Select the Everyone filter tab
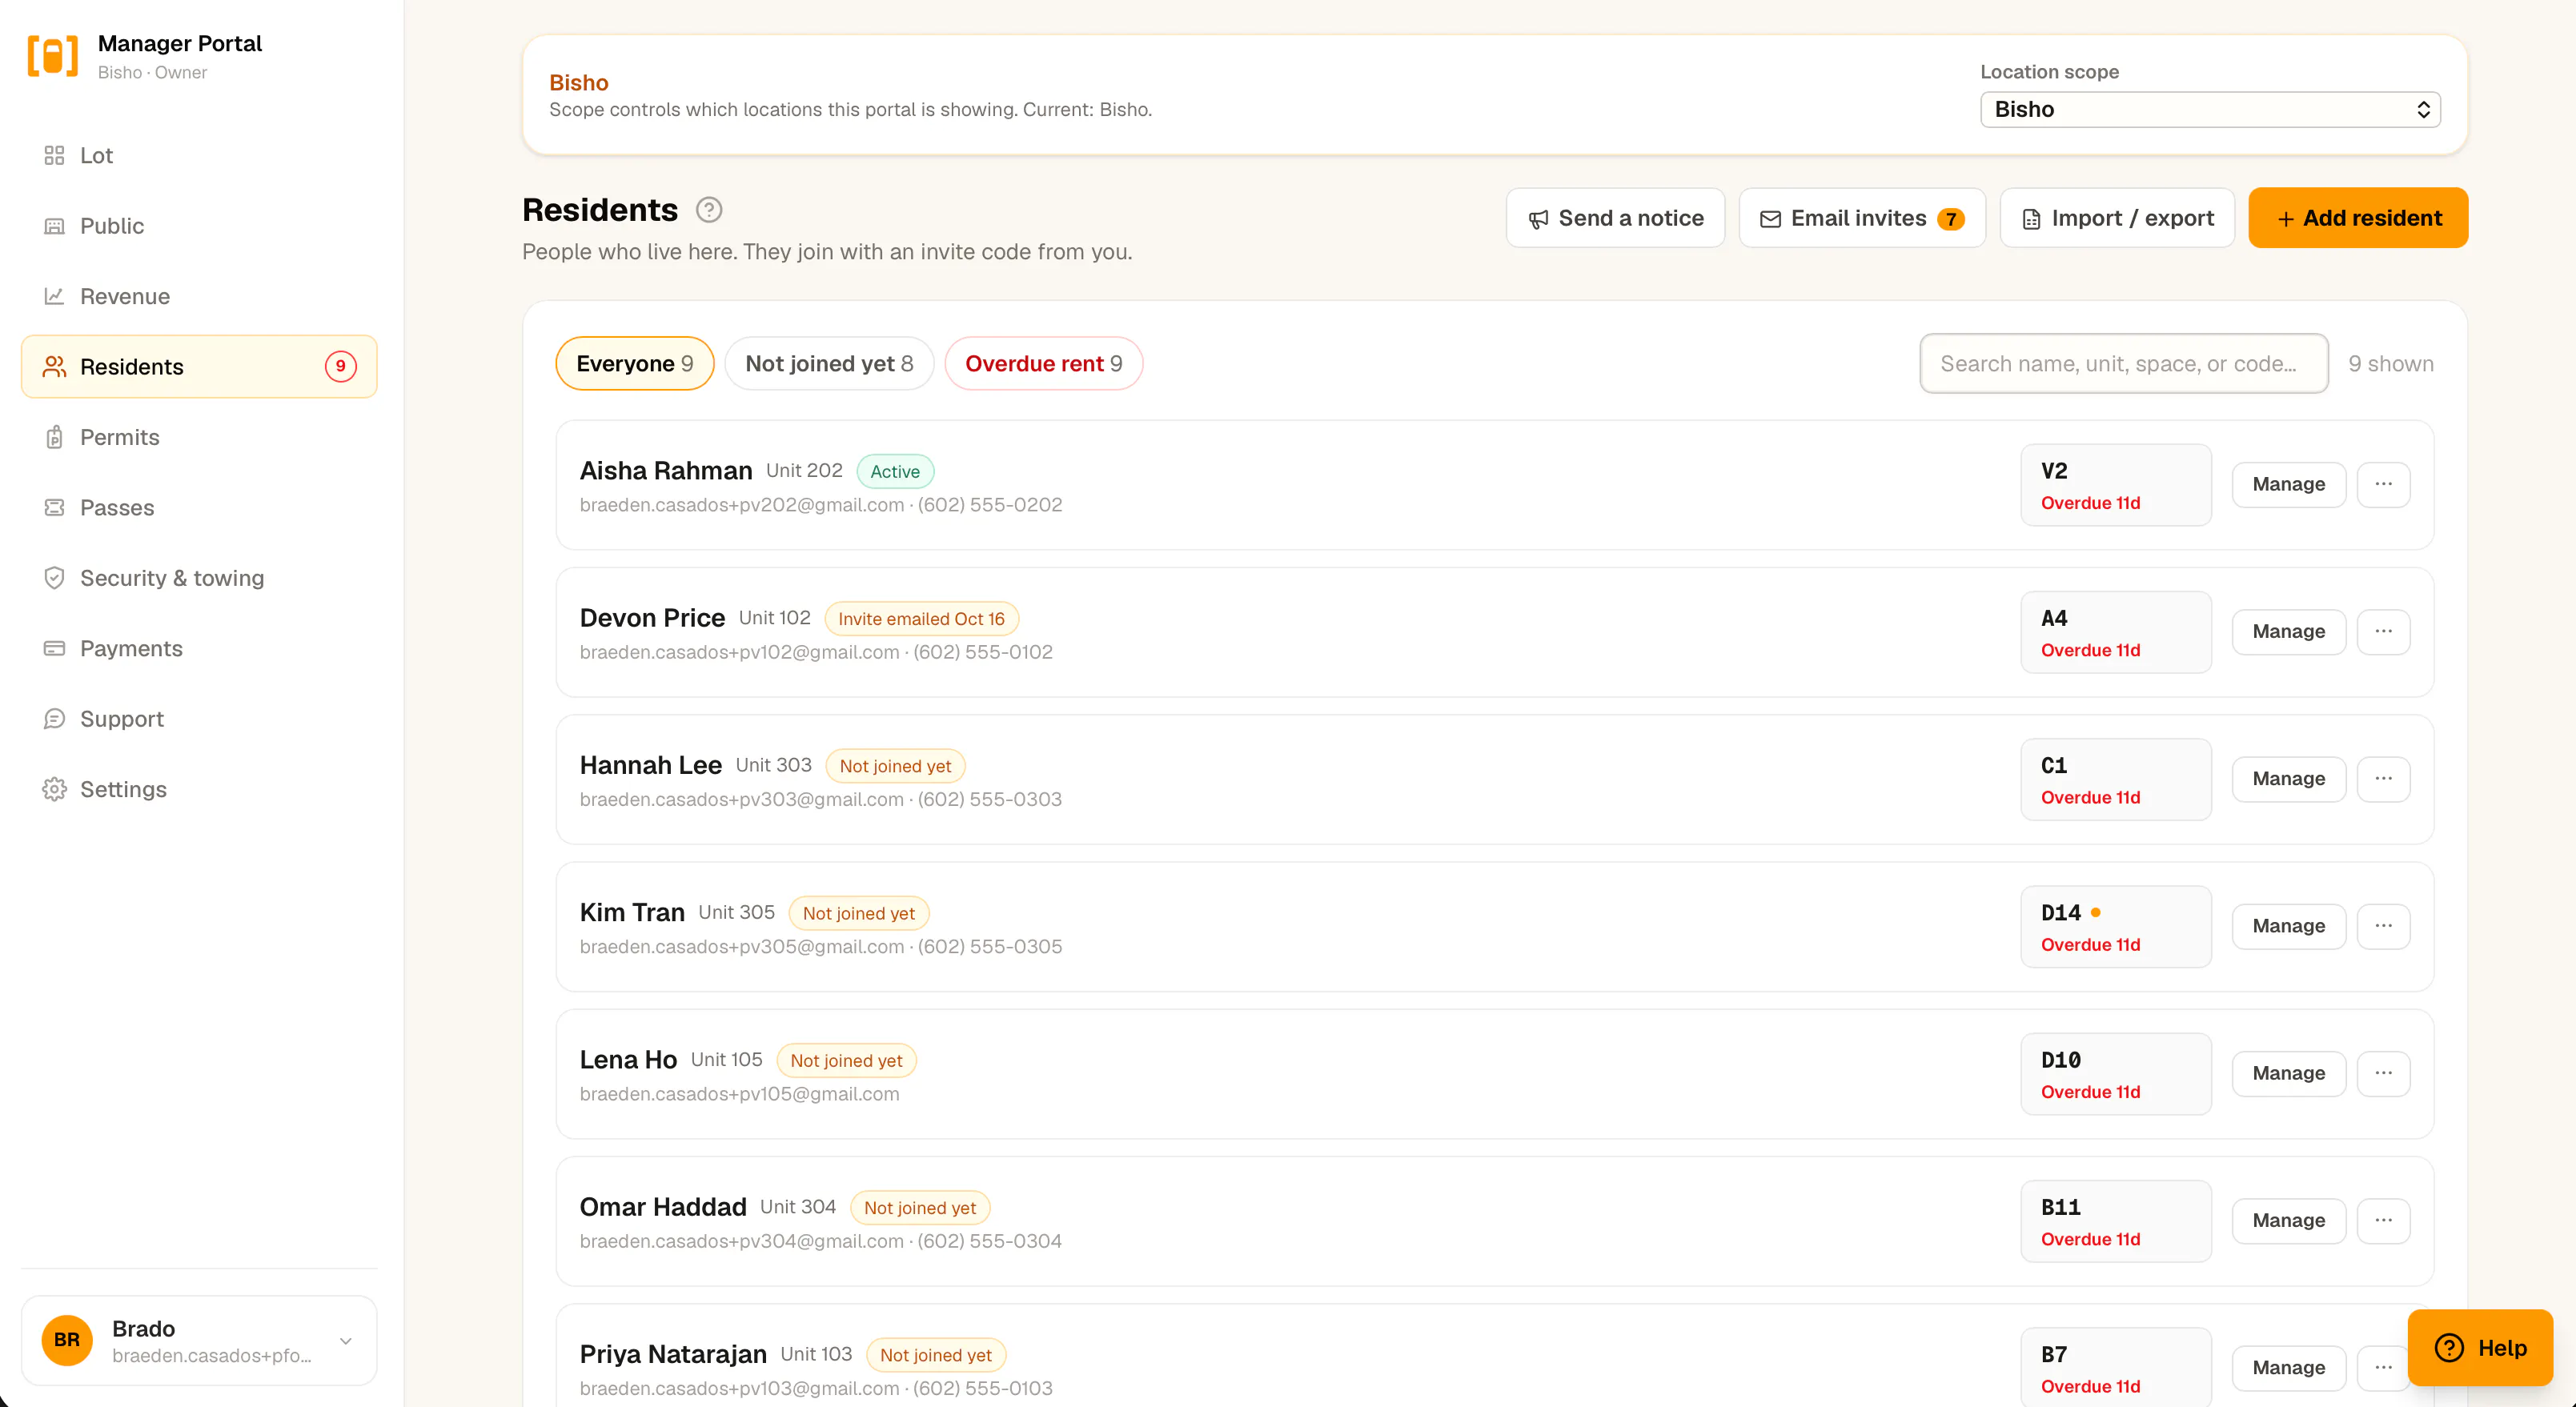This screenshot has width=2576, height=1407. click(x=635, y=363)
